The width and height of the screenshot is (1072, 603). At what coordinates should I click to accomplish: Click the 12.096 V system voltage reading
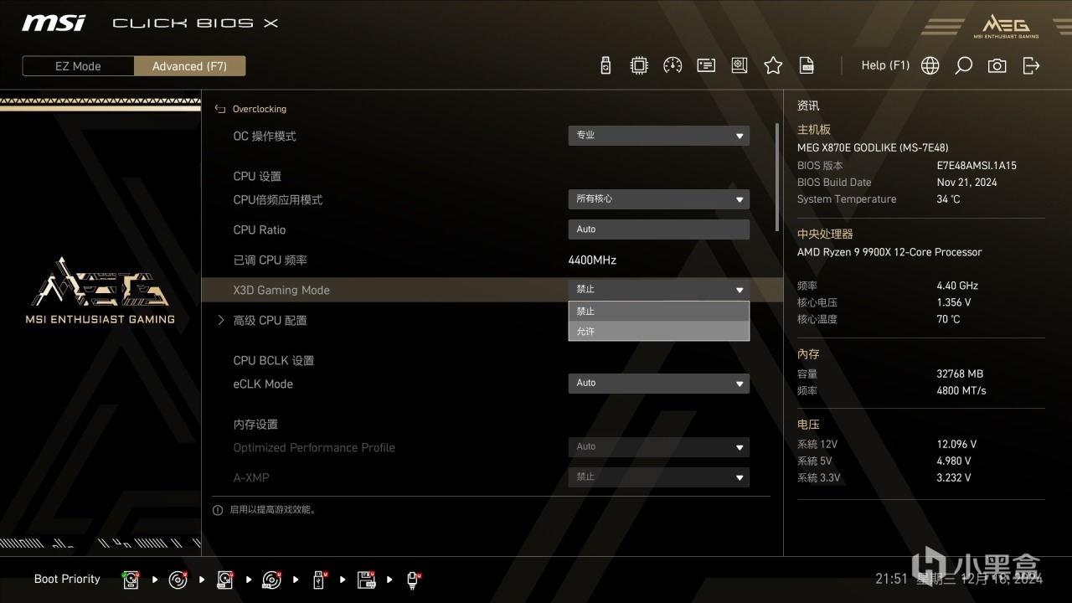[956, 444]
